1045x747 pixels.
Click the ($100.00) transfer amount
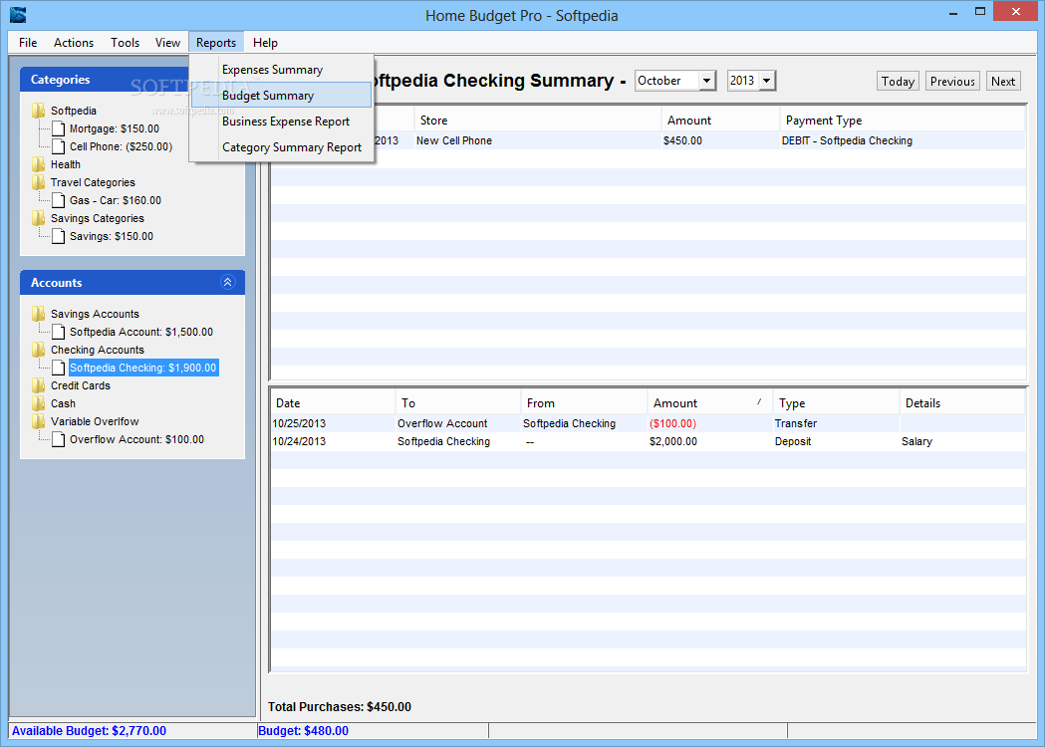[673, 424]
